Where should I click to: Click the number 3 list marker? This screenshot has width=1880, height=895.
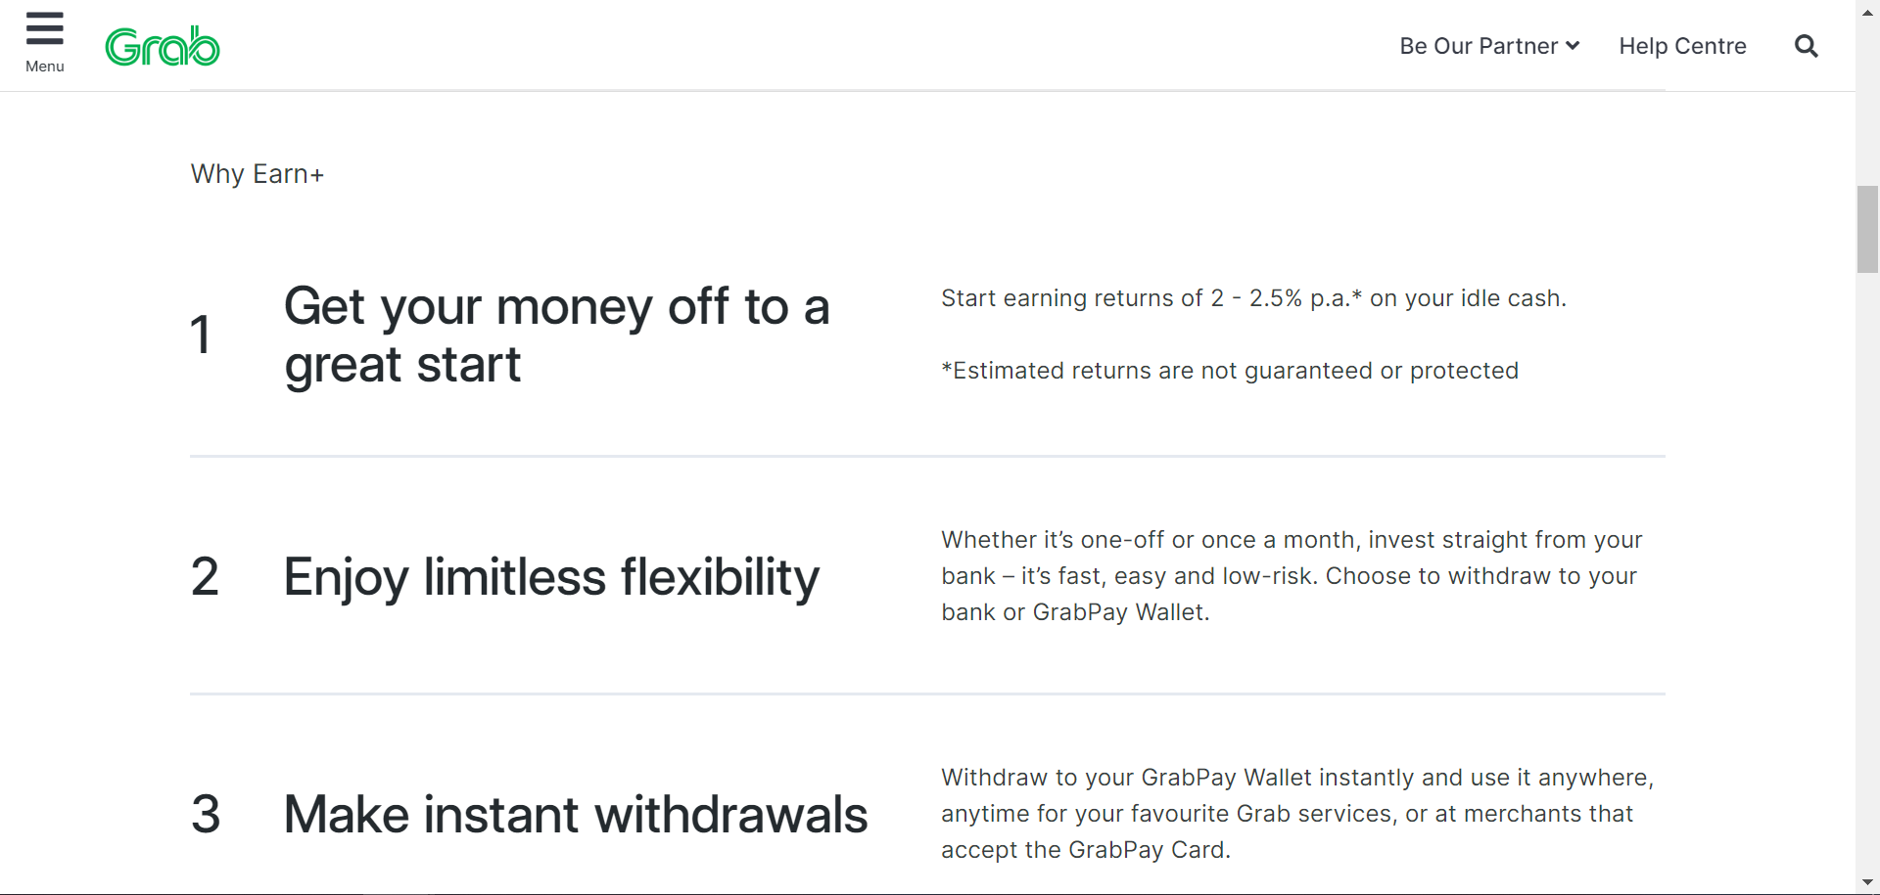pyautogui.click(x=206, y=814)
